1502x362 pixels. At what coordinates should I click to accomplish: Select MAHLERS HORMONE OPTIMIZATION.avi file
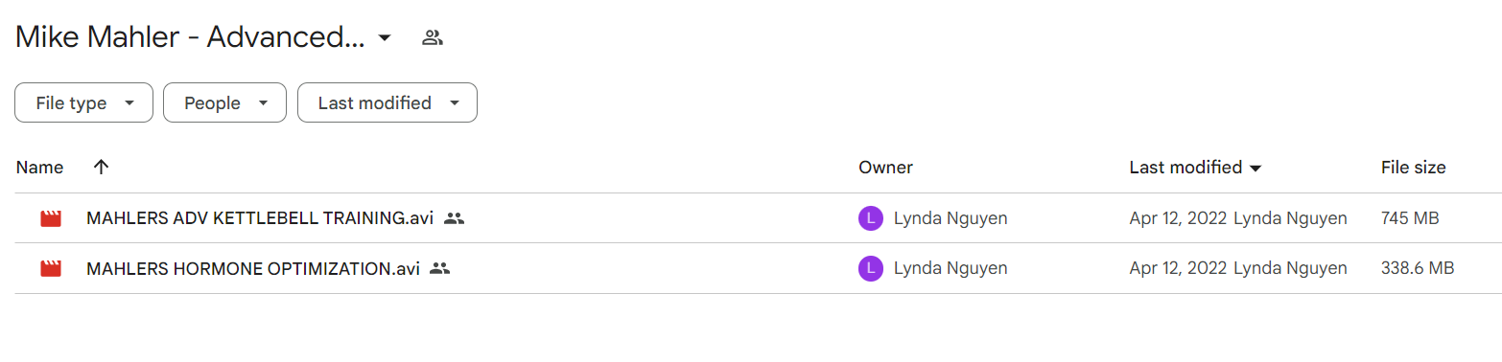click(253, 268)
